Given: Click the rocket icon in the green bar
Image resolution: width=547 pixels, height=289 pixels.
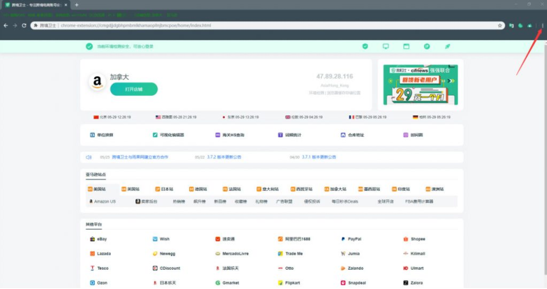Looking at the screenshot, I should click(x=447, y=46).
